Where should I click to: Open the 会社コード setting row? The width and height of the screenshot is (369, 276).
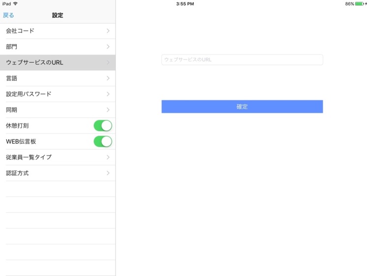point(58,31)
